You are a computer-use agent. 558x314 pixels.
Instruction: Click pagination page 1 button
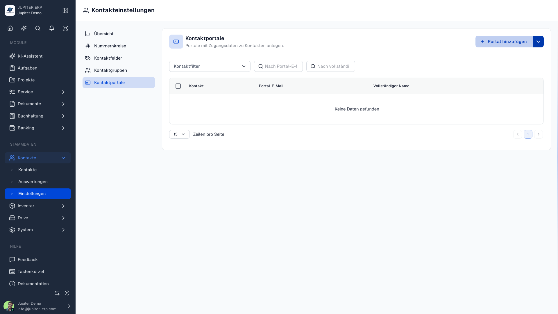tap(528, 134)
